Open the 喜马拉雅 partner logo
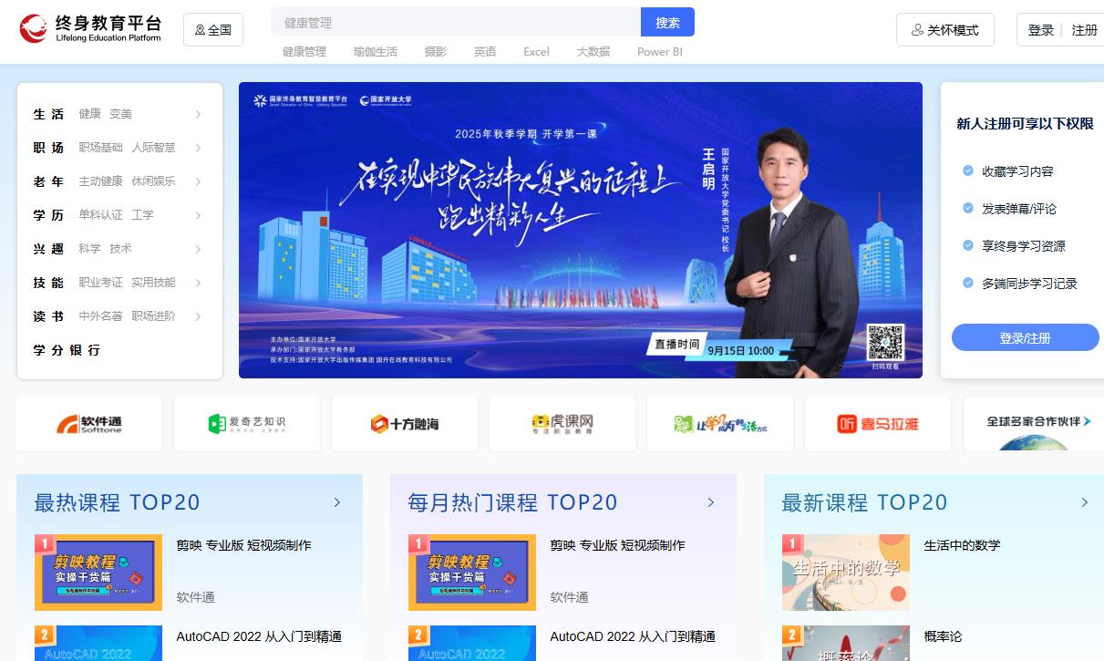The width and height of the screenshot is (1104, 661). 877,423
